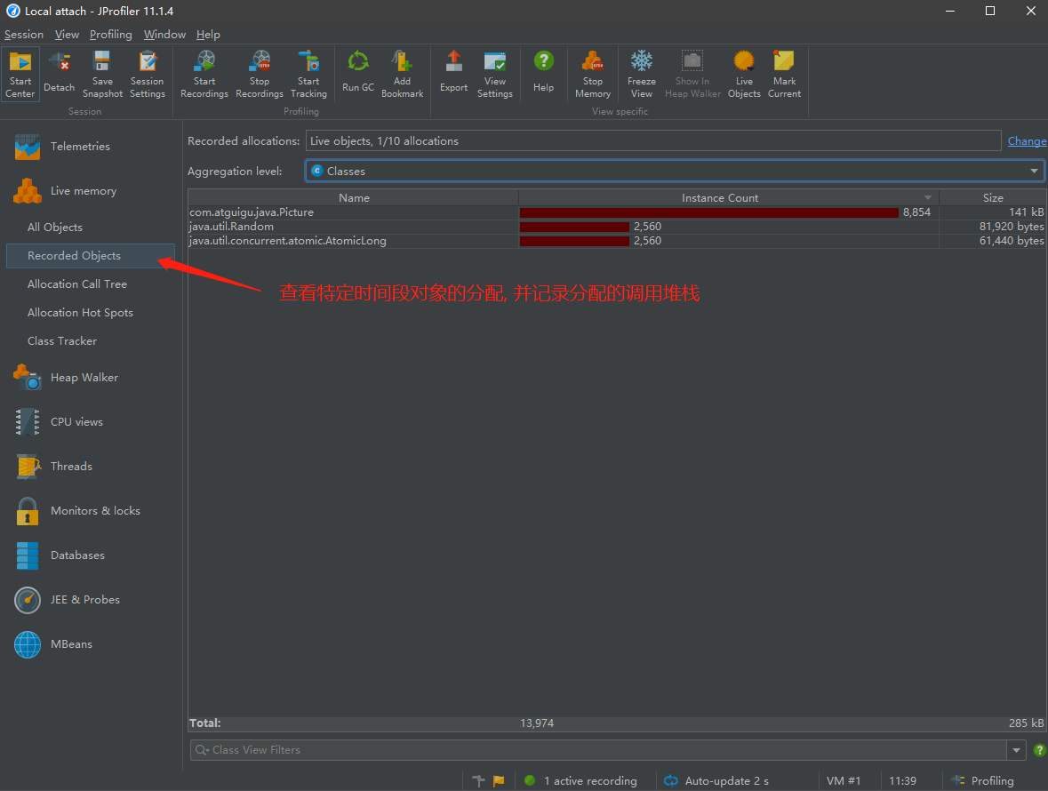Sort by the Instance Count column arrow
Viewport: 1048px width, 791px height.
click(x=927, y=196)
